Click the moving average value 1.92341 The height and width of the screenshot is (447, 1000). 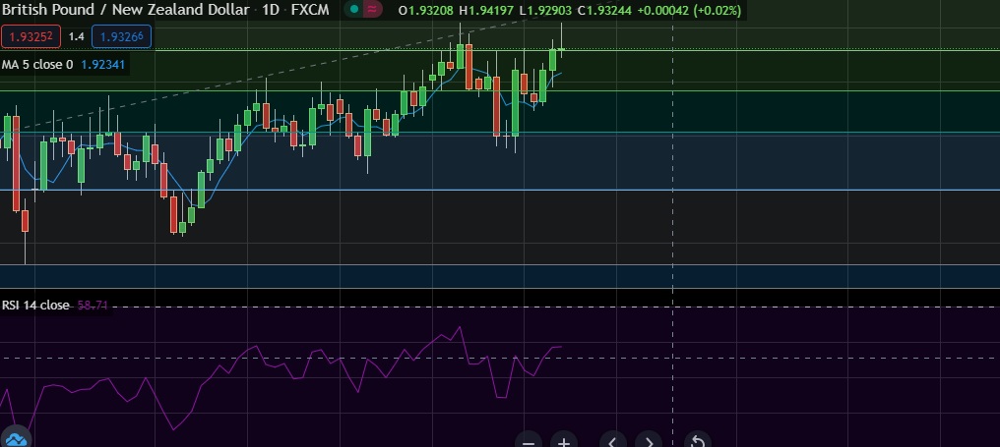(x=102, y=64)
